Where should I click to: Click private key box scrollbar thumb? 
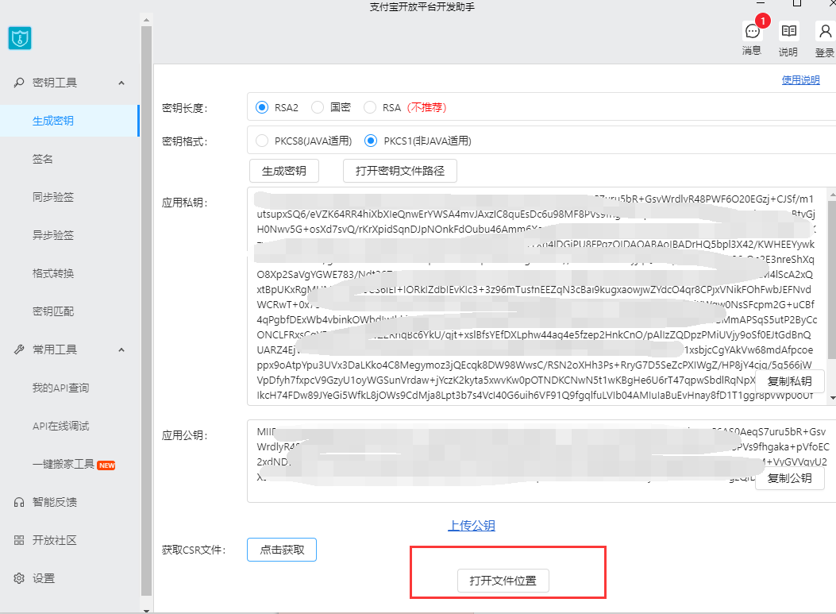click(x=832, y=279)
